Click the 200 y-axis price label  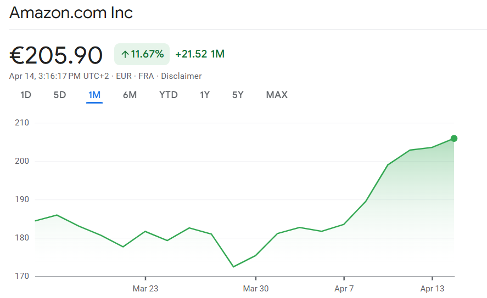22,161
